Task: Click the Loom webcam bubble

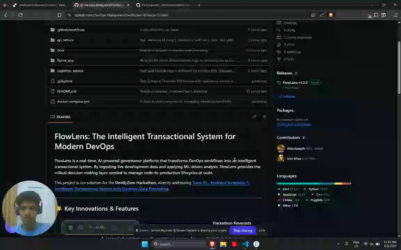Action: point(29,208)
